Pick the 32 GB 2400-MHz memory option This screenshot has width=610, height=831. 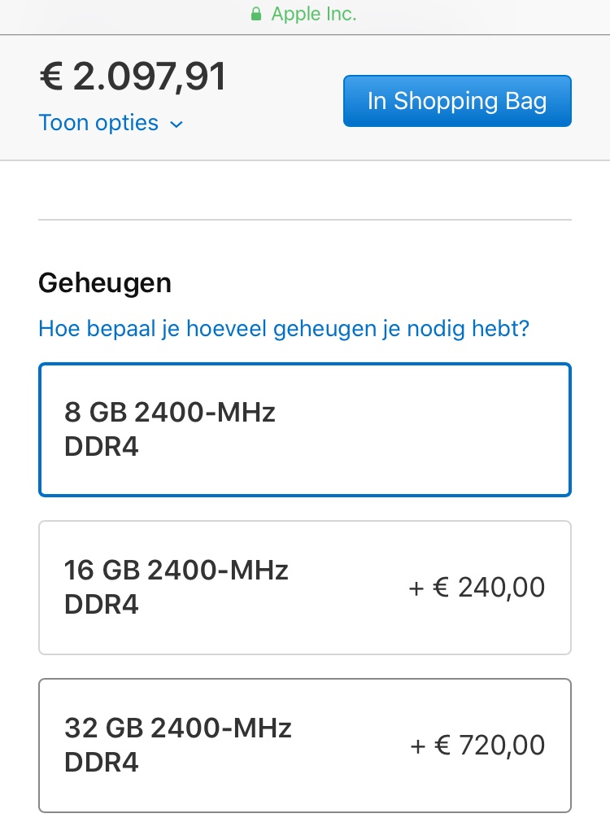[x=305, y=746]
